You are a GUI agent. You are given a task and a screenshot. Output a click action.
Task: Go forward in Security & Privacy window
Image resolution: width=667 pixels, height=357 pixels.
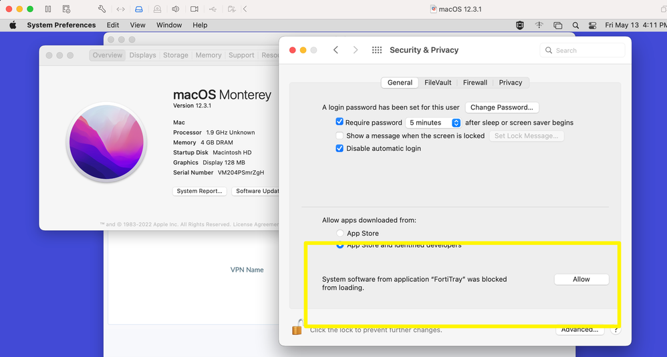point(355,50)
